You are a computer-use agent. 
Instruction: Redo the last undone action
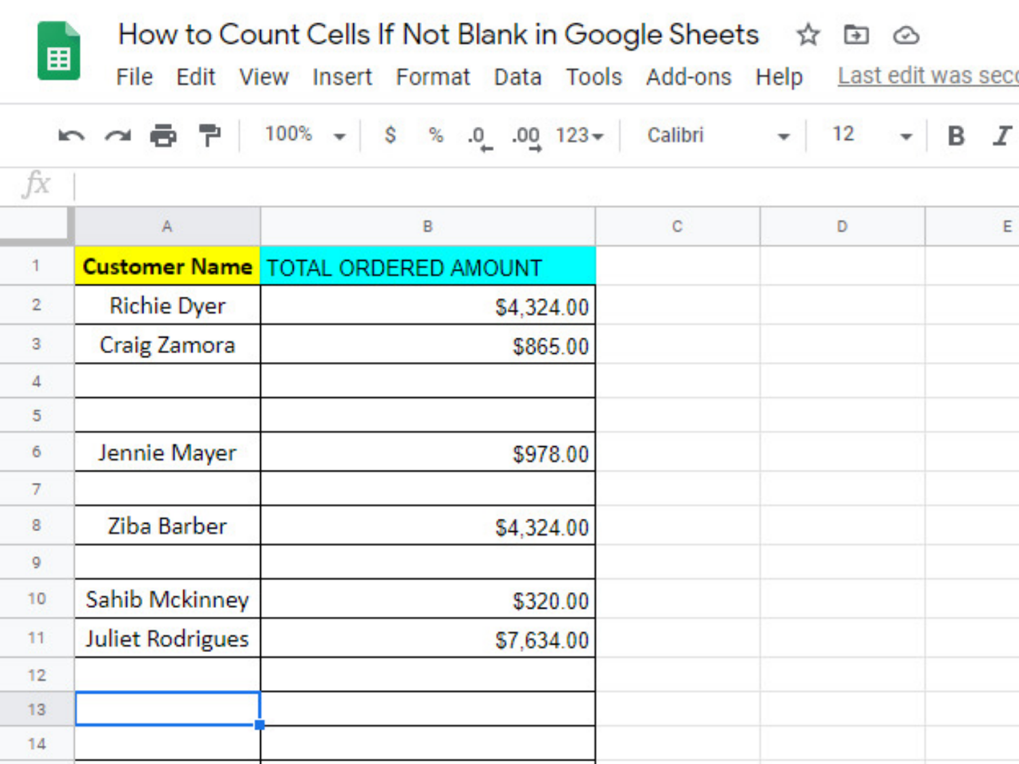pos(118,136)
